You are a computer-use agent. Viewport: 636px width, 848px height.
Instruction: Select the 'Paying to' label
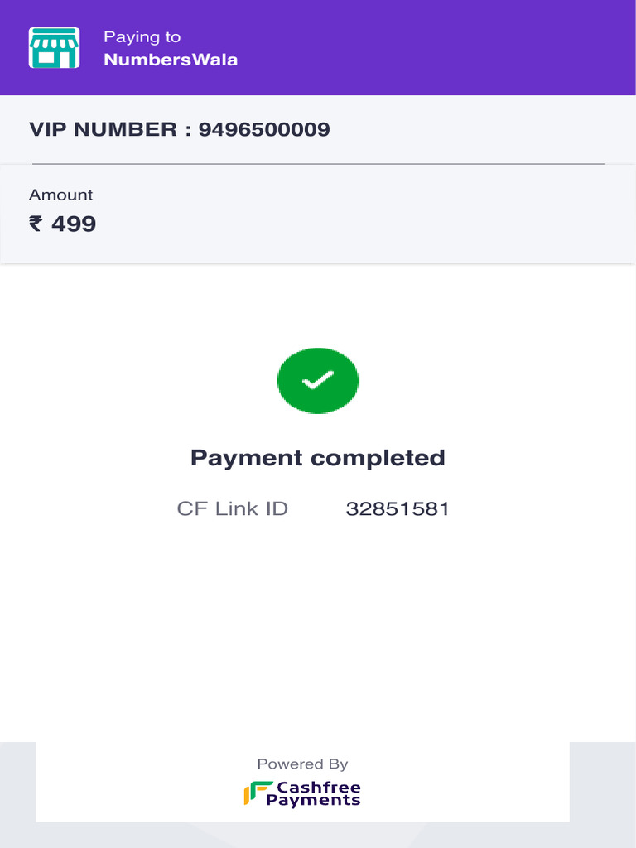tap(142, 37)
